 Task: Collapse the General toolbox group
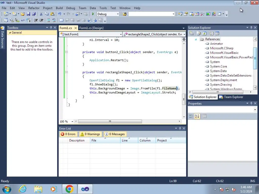click(10, 33)
